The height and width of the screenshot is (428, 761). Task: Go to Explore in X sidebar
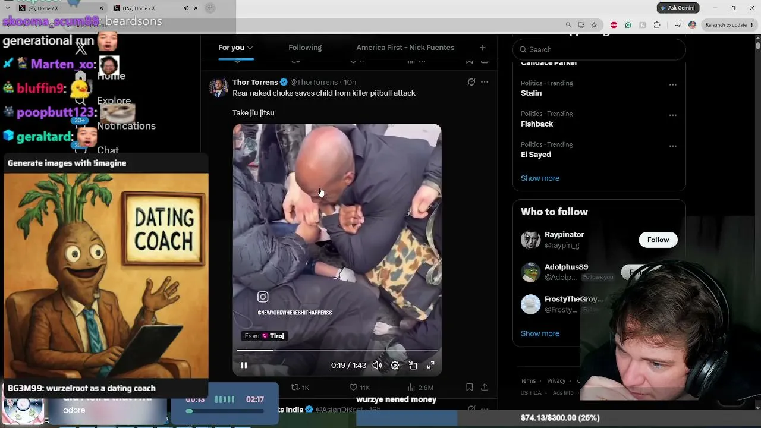[x=114, y=101]
